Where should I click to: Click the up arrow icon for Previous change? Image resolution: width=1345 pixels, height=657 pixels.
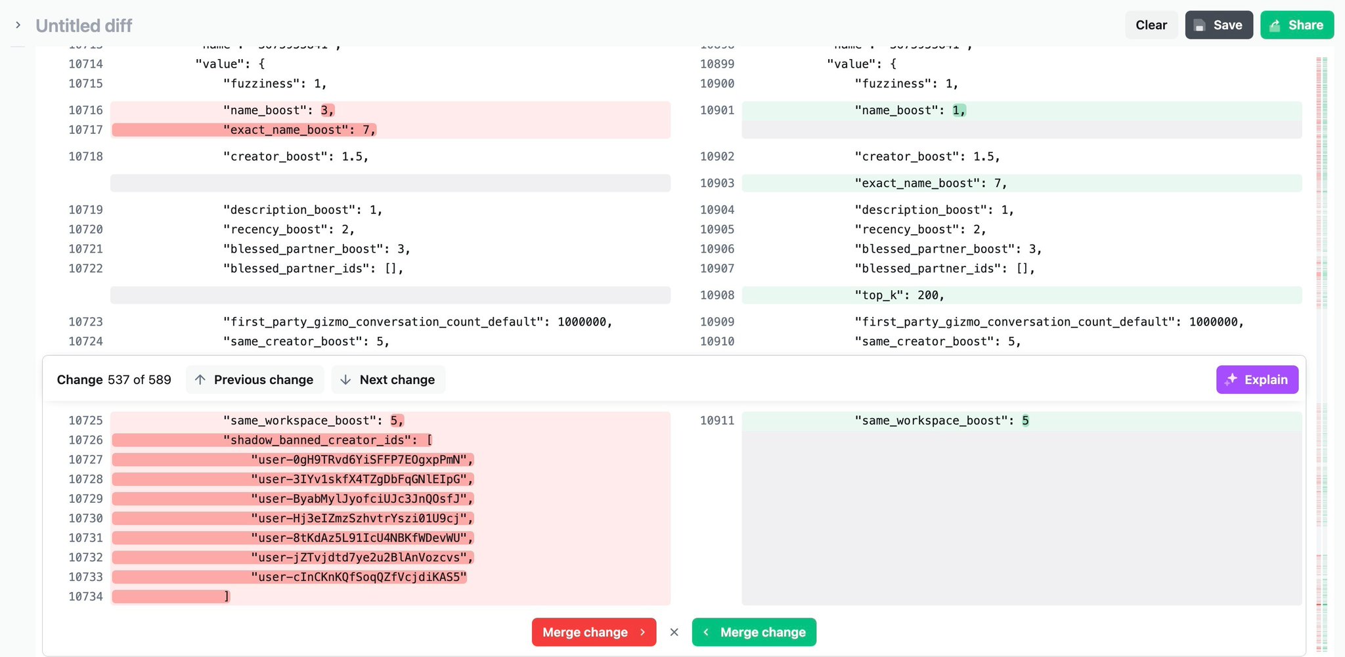click(x=200, y=379)
